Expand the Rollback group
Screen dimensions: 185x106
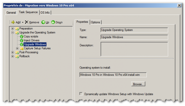pos(12,56)
